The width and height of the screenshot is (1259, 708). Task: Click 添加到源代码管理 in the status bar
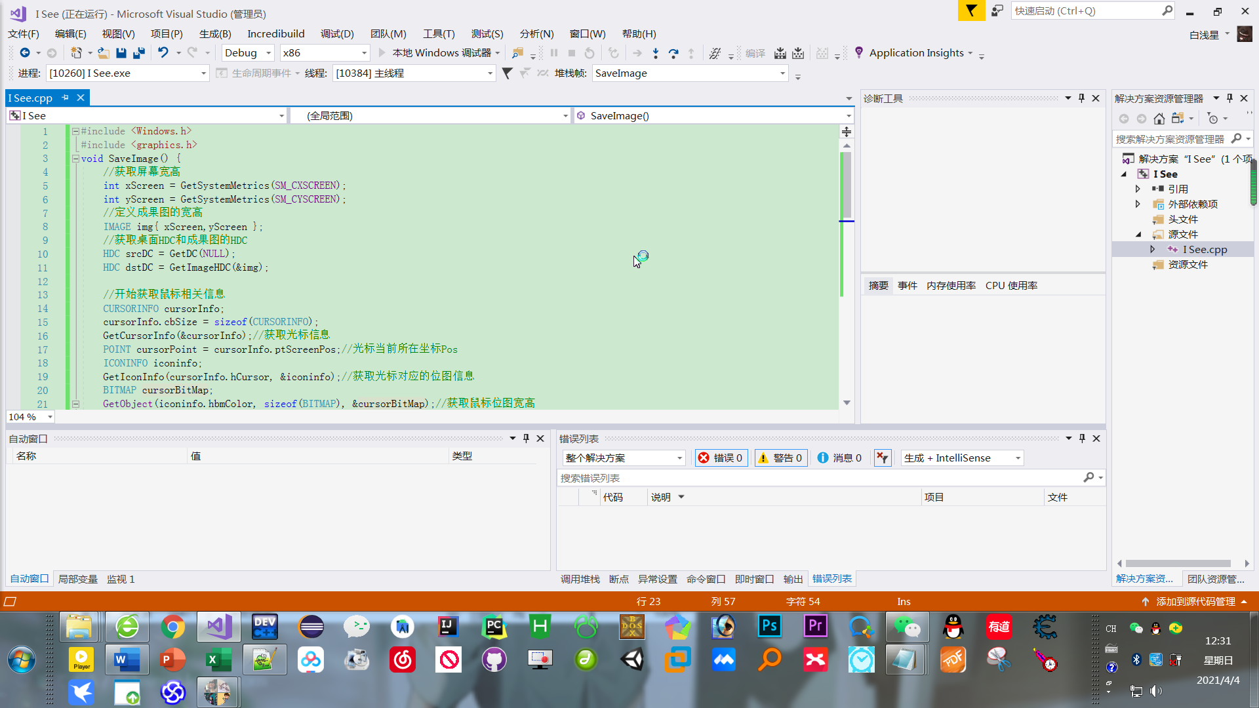coord(1195,602)
